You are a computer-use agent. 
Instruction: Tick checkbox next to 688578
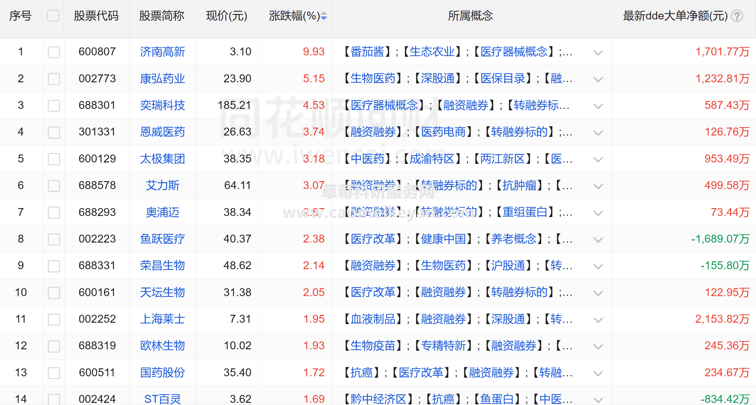(x=54, y=186)
